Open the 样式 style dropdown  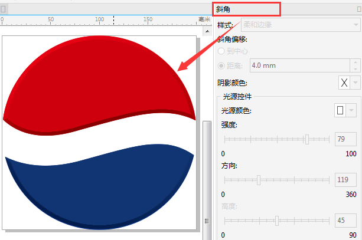coord(301,25)
